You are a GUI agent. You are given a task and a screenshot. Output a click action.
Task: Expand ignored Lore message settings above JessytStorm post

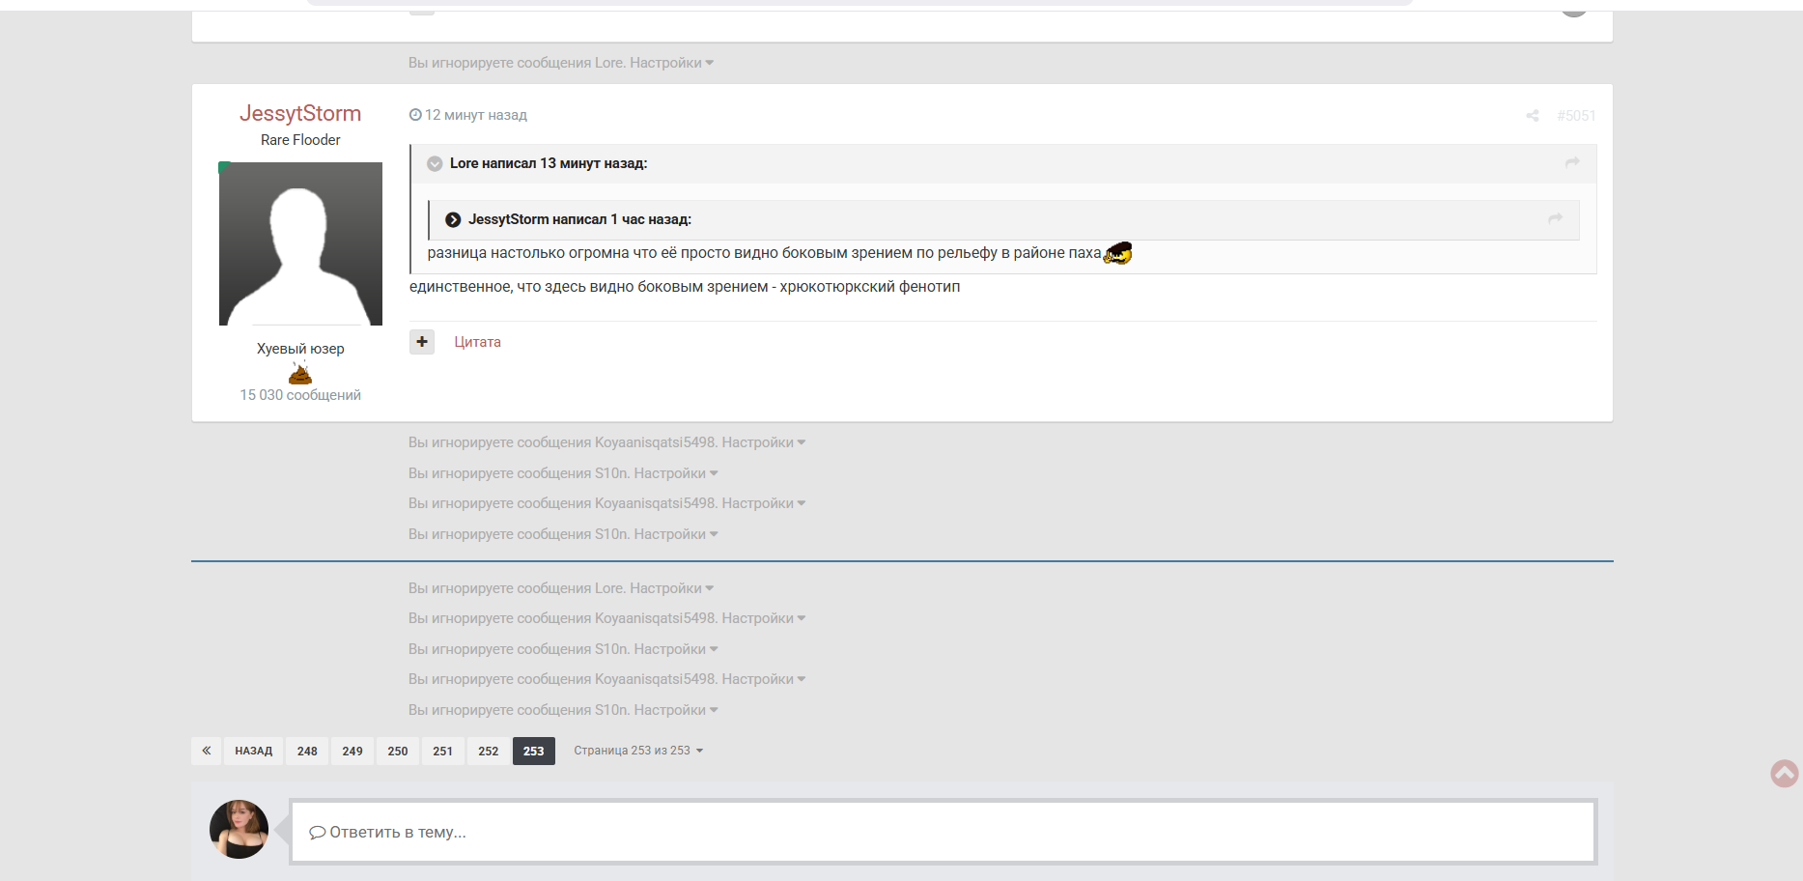671,63
